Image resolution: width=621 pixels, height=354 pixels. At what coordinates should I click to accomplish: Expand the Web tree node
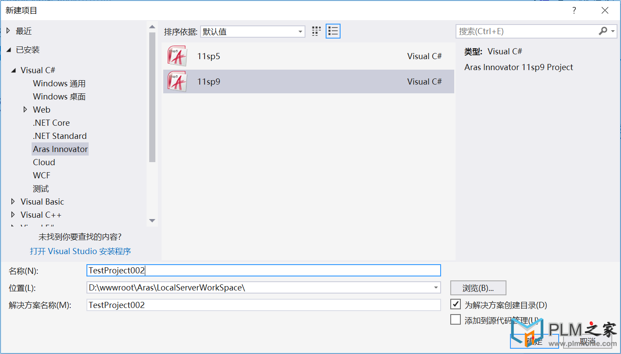(x=25, y=110)
